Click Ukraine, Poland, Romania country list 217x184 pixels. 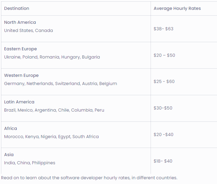point(52,57)
